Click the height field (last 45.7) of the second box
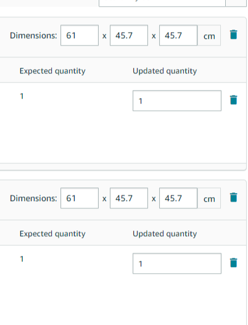Image resolution: width=248 pixels, height=325 pixels. [x=178, y=198]
